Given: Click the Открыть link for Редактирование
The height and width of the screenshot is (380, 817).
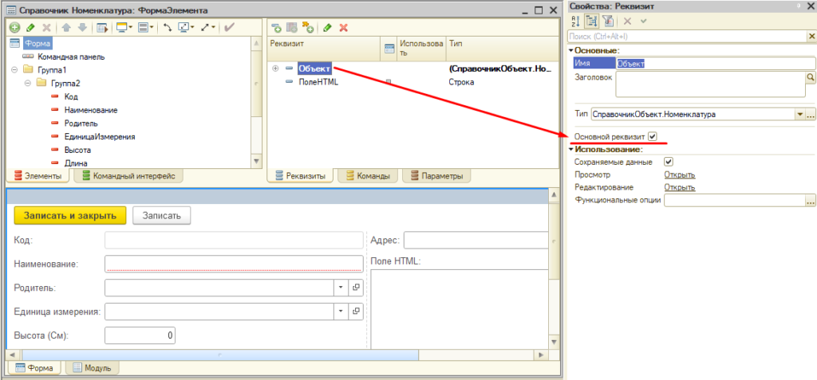Looking at the screenshot, I should click(x=680, y=187).
